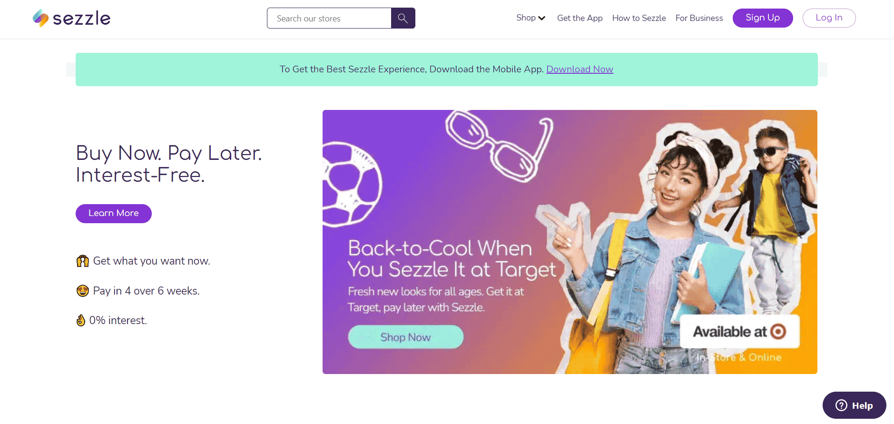Image resolution: width=894 pixels, height=424 pixels.
Task: Open the Shop menu
Action: click(531, 18)
